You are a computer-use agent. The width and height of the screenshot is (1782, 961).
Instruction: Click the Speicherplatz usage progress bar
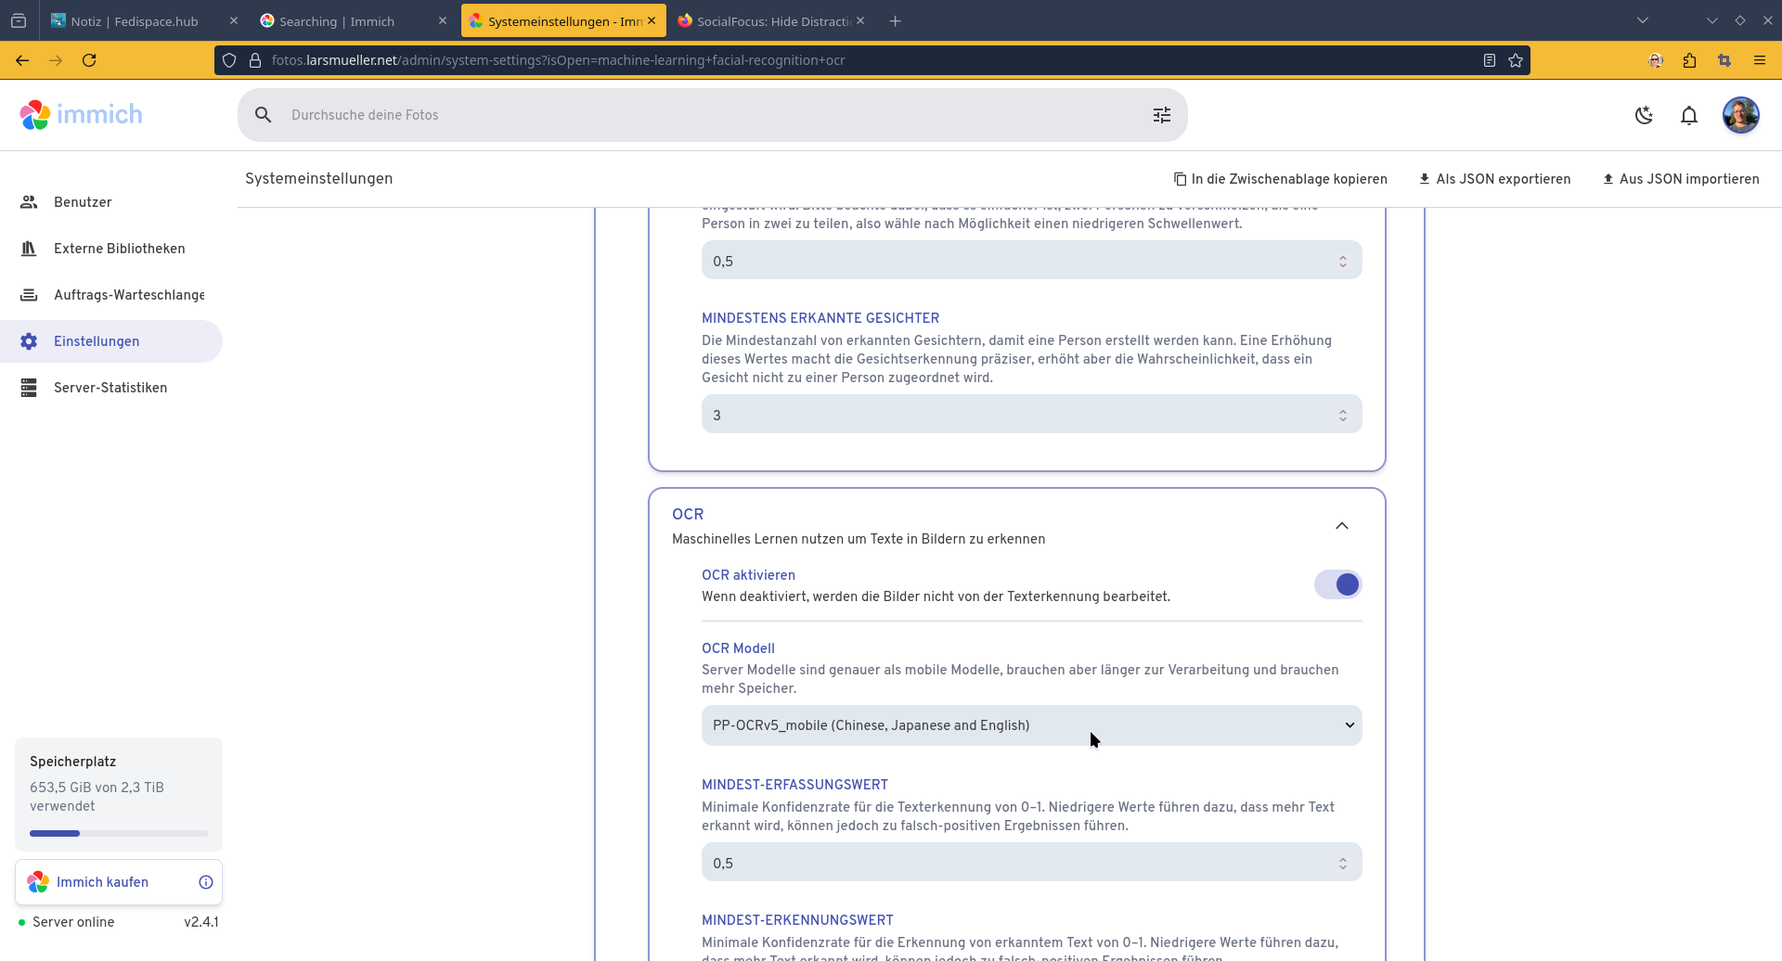coord(119,833)
